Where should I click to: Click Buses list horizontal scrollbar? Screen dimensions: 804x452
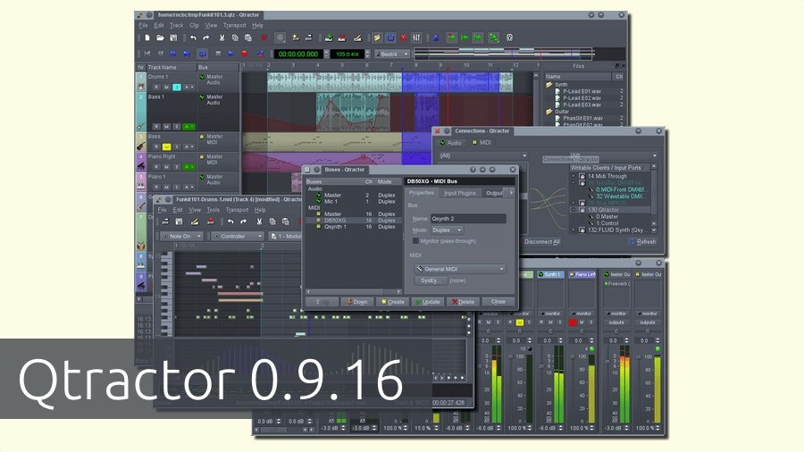click(353, 291)
